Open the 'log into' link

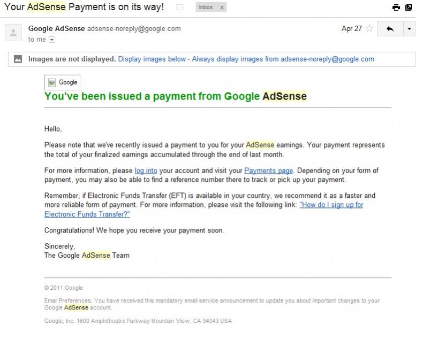tap(146, 171)
